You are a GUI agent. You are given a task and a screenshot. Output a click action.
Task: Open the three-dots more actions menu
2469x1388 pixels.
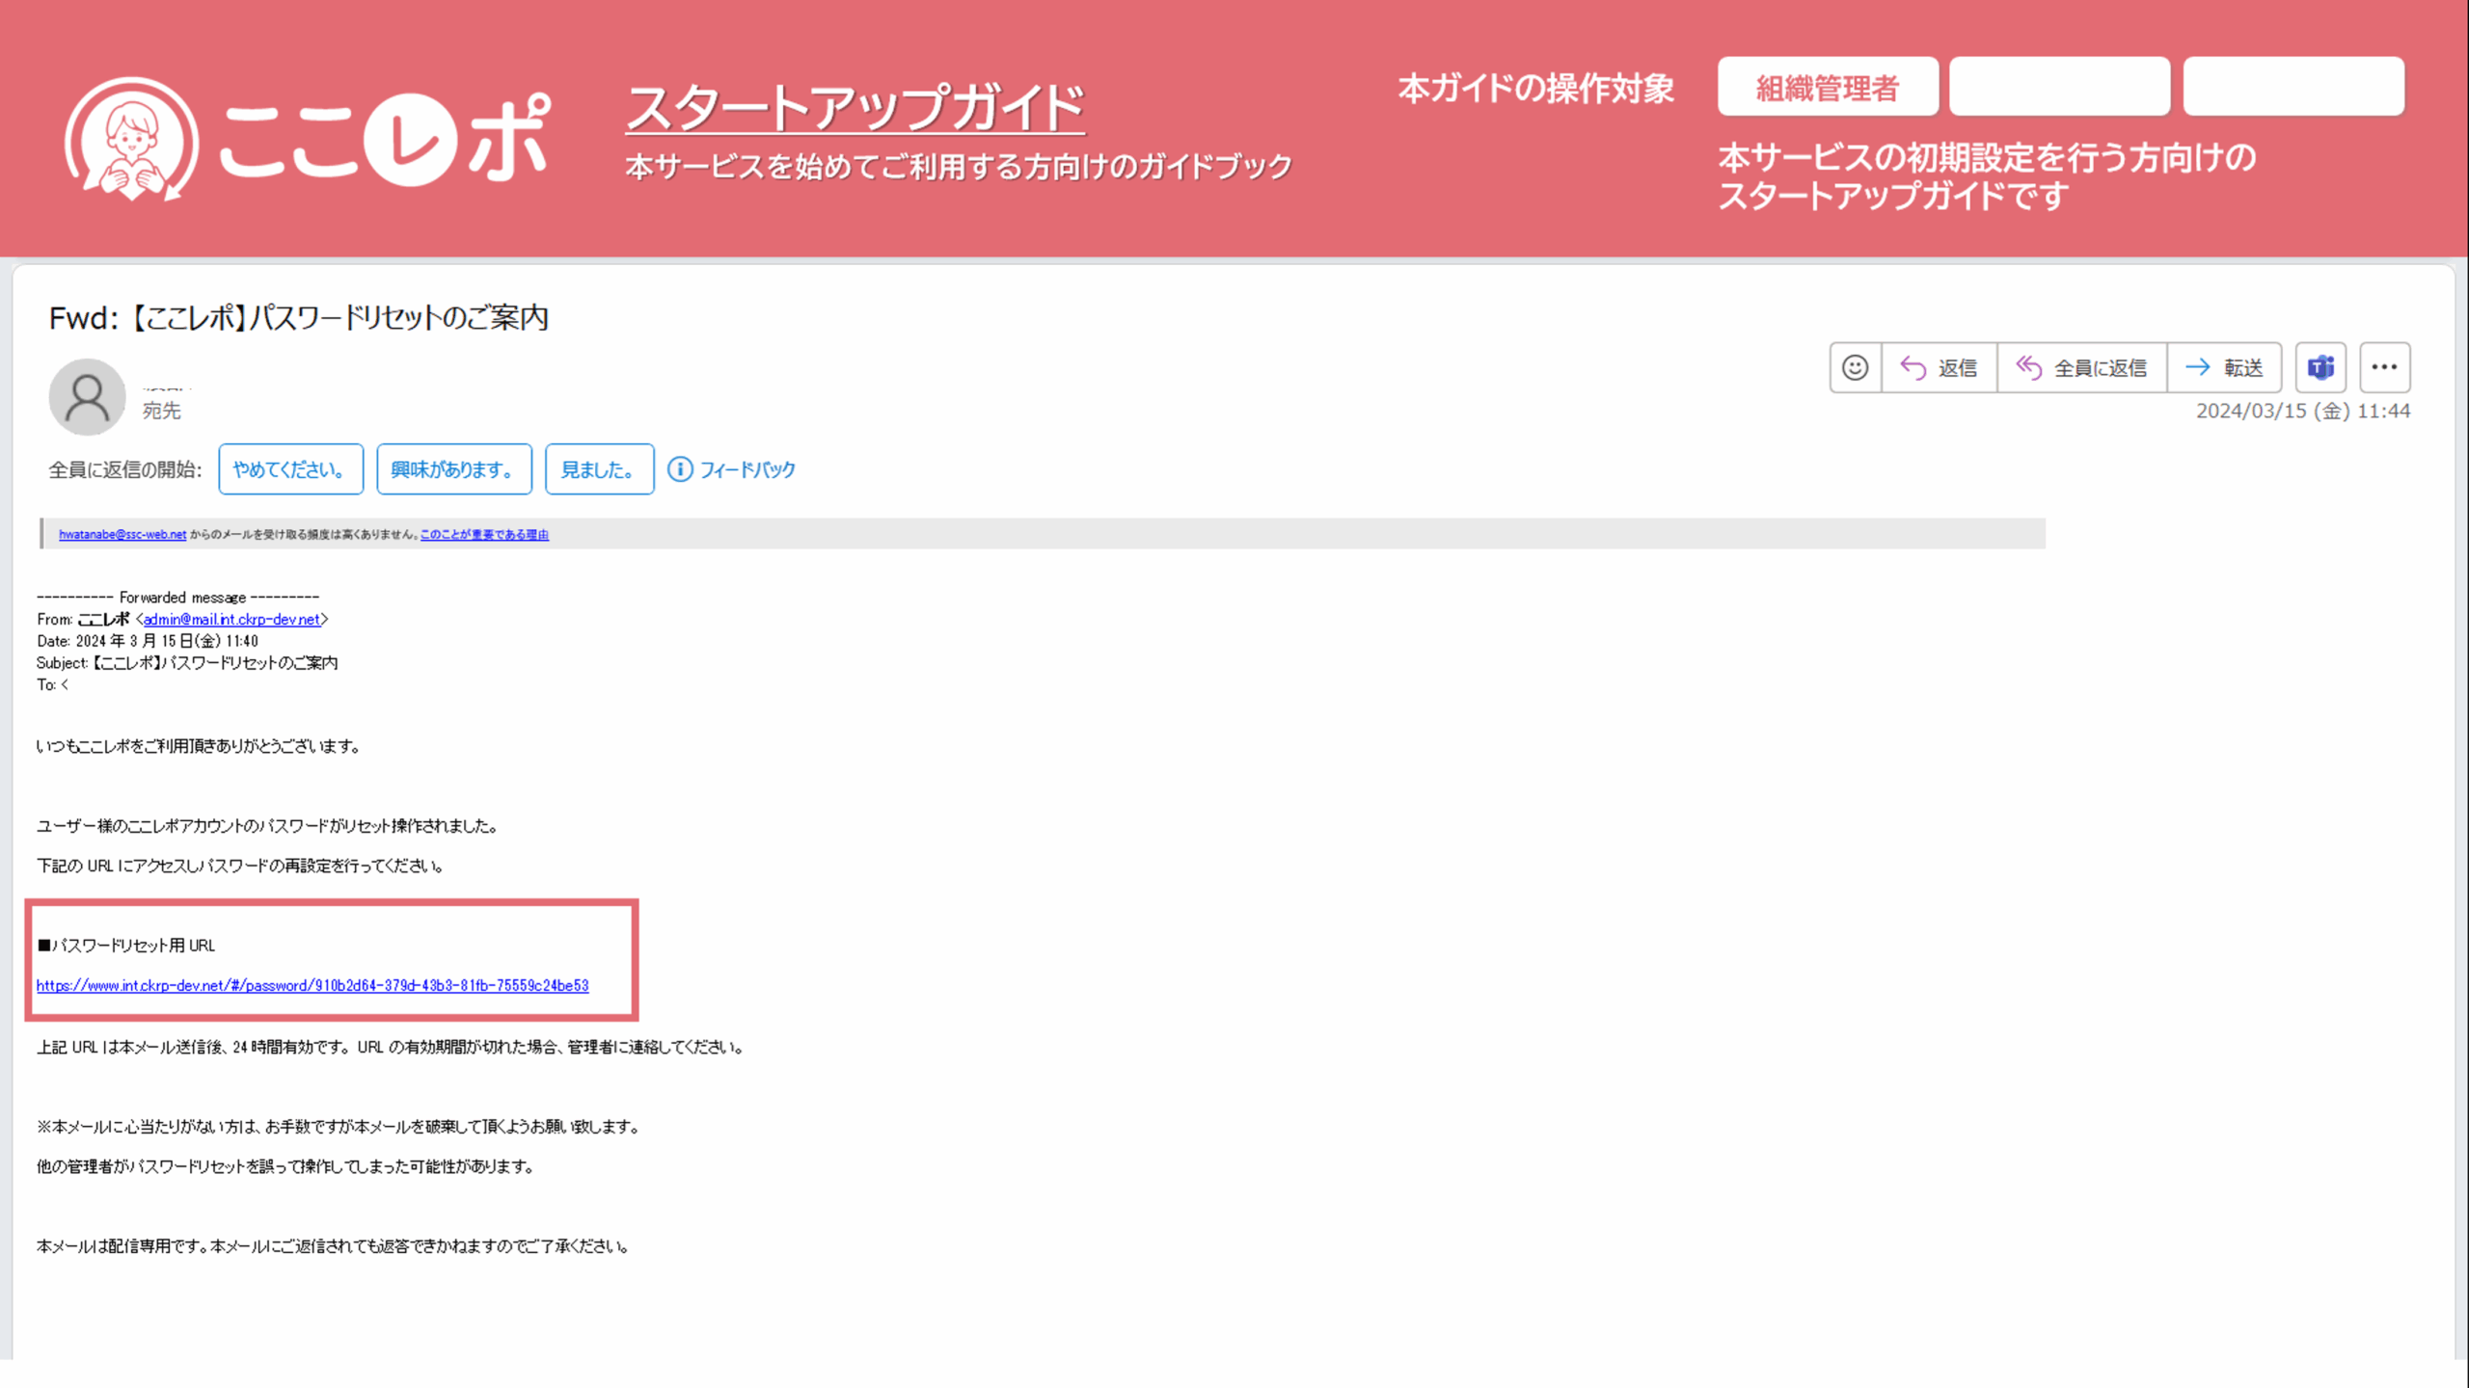pos(2384,367)
